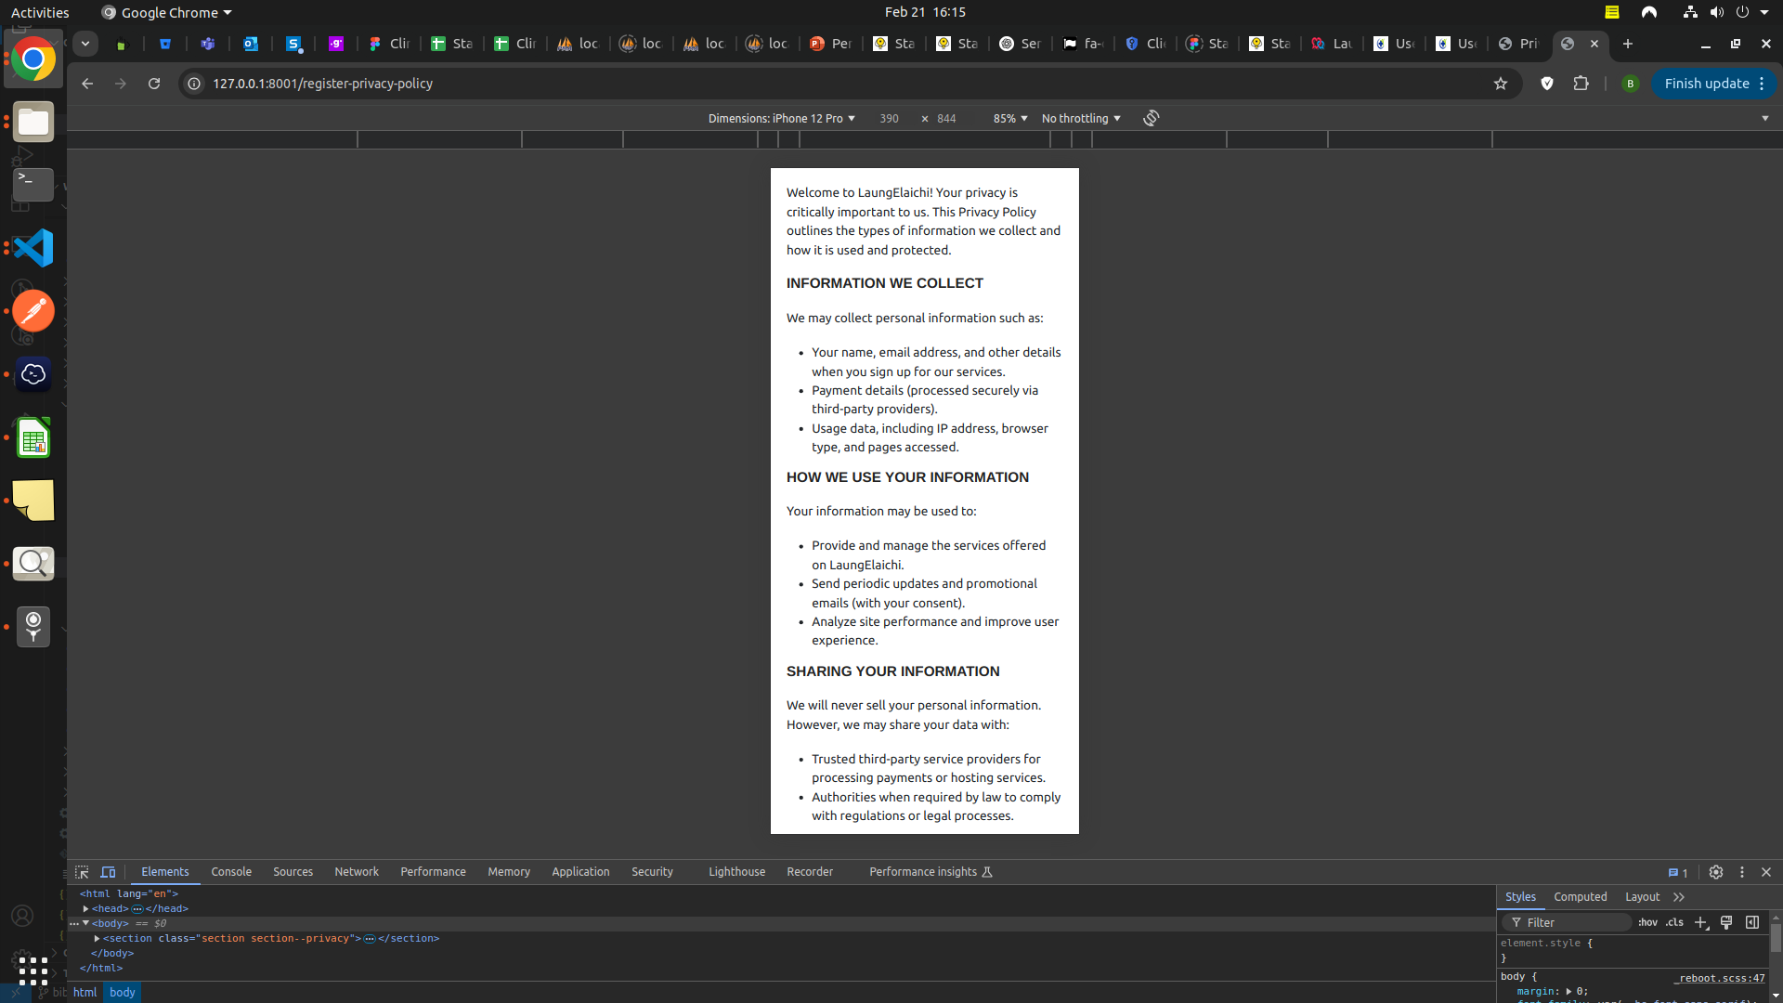This screenshot has width=1783, height=1003.
Task: Open LibreOffice Calc from dock
Action: pos(33,437)
